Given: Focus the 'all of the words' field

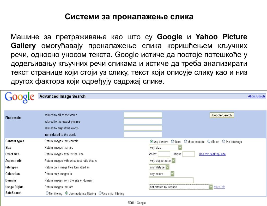Looking at the screenshot, I should point(143,115).
